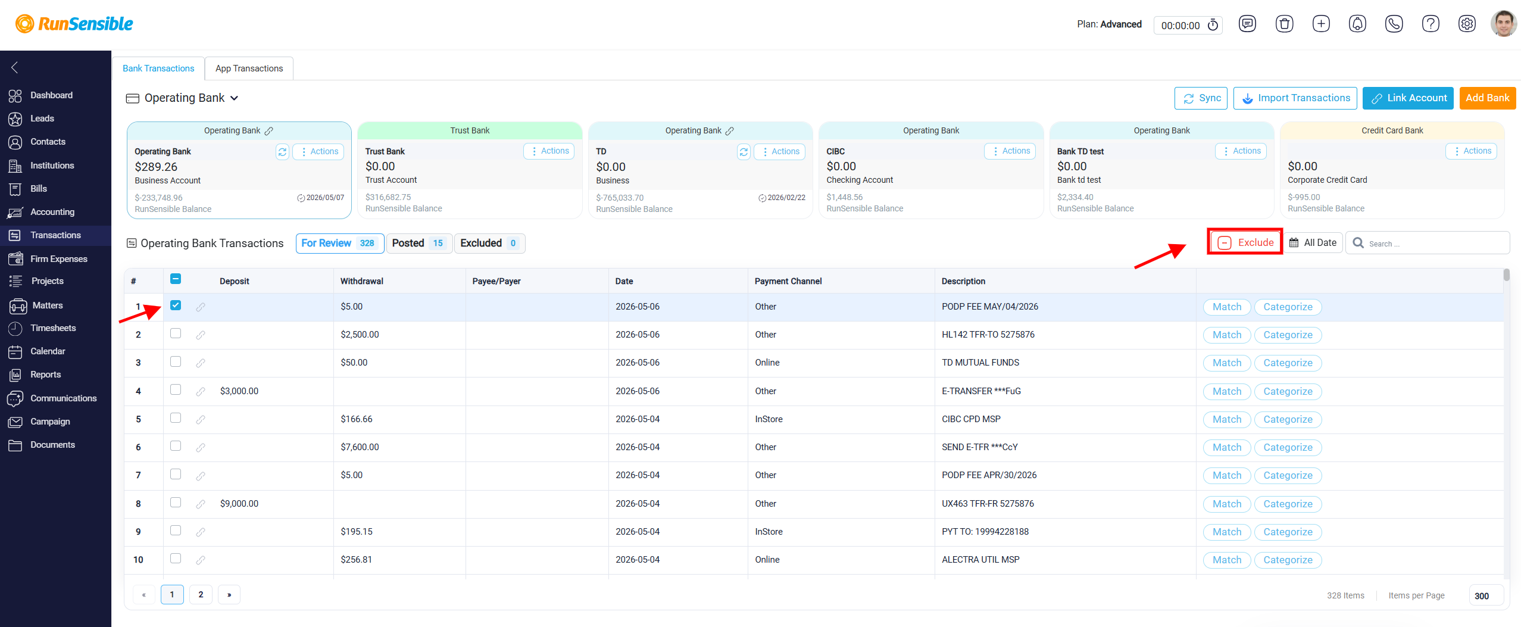Collapse the sidebar with back arrow
1521x627 pixels.
15,67
